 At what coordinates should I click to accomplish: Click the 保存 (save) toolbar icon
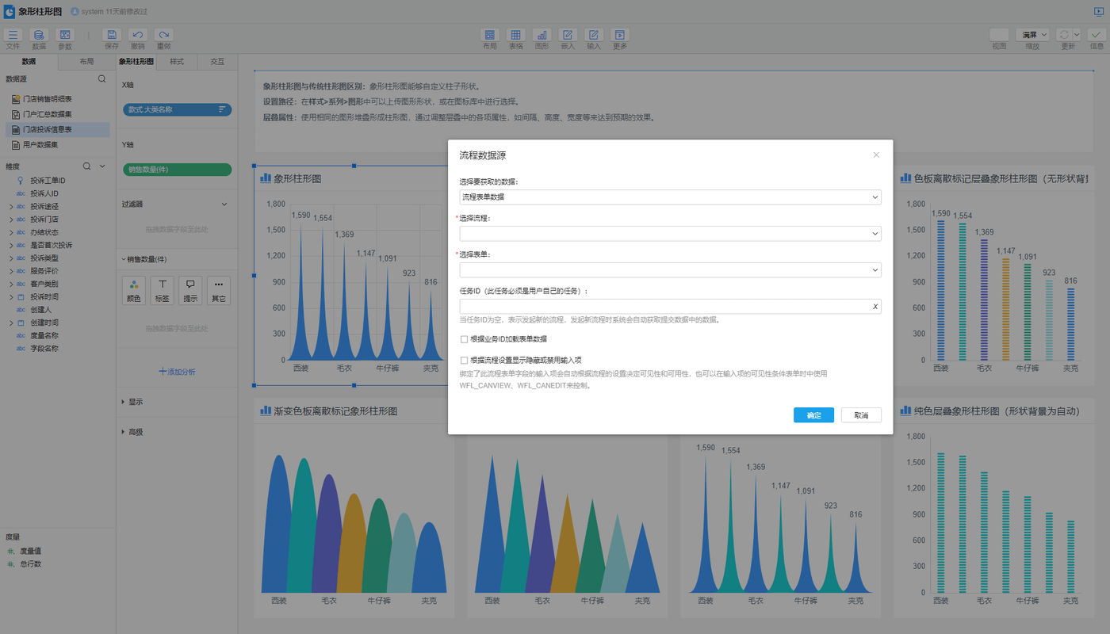pos(112,35)
